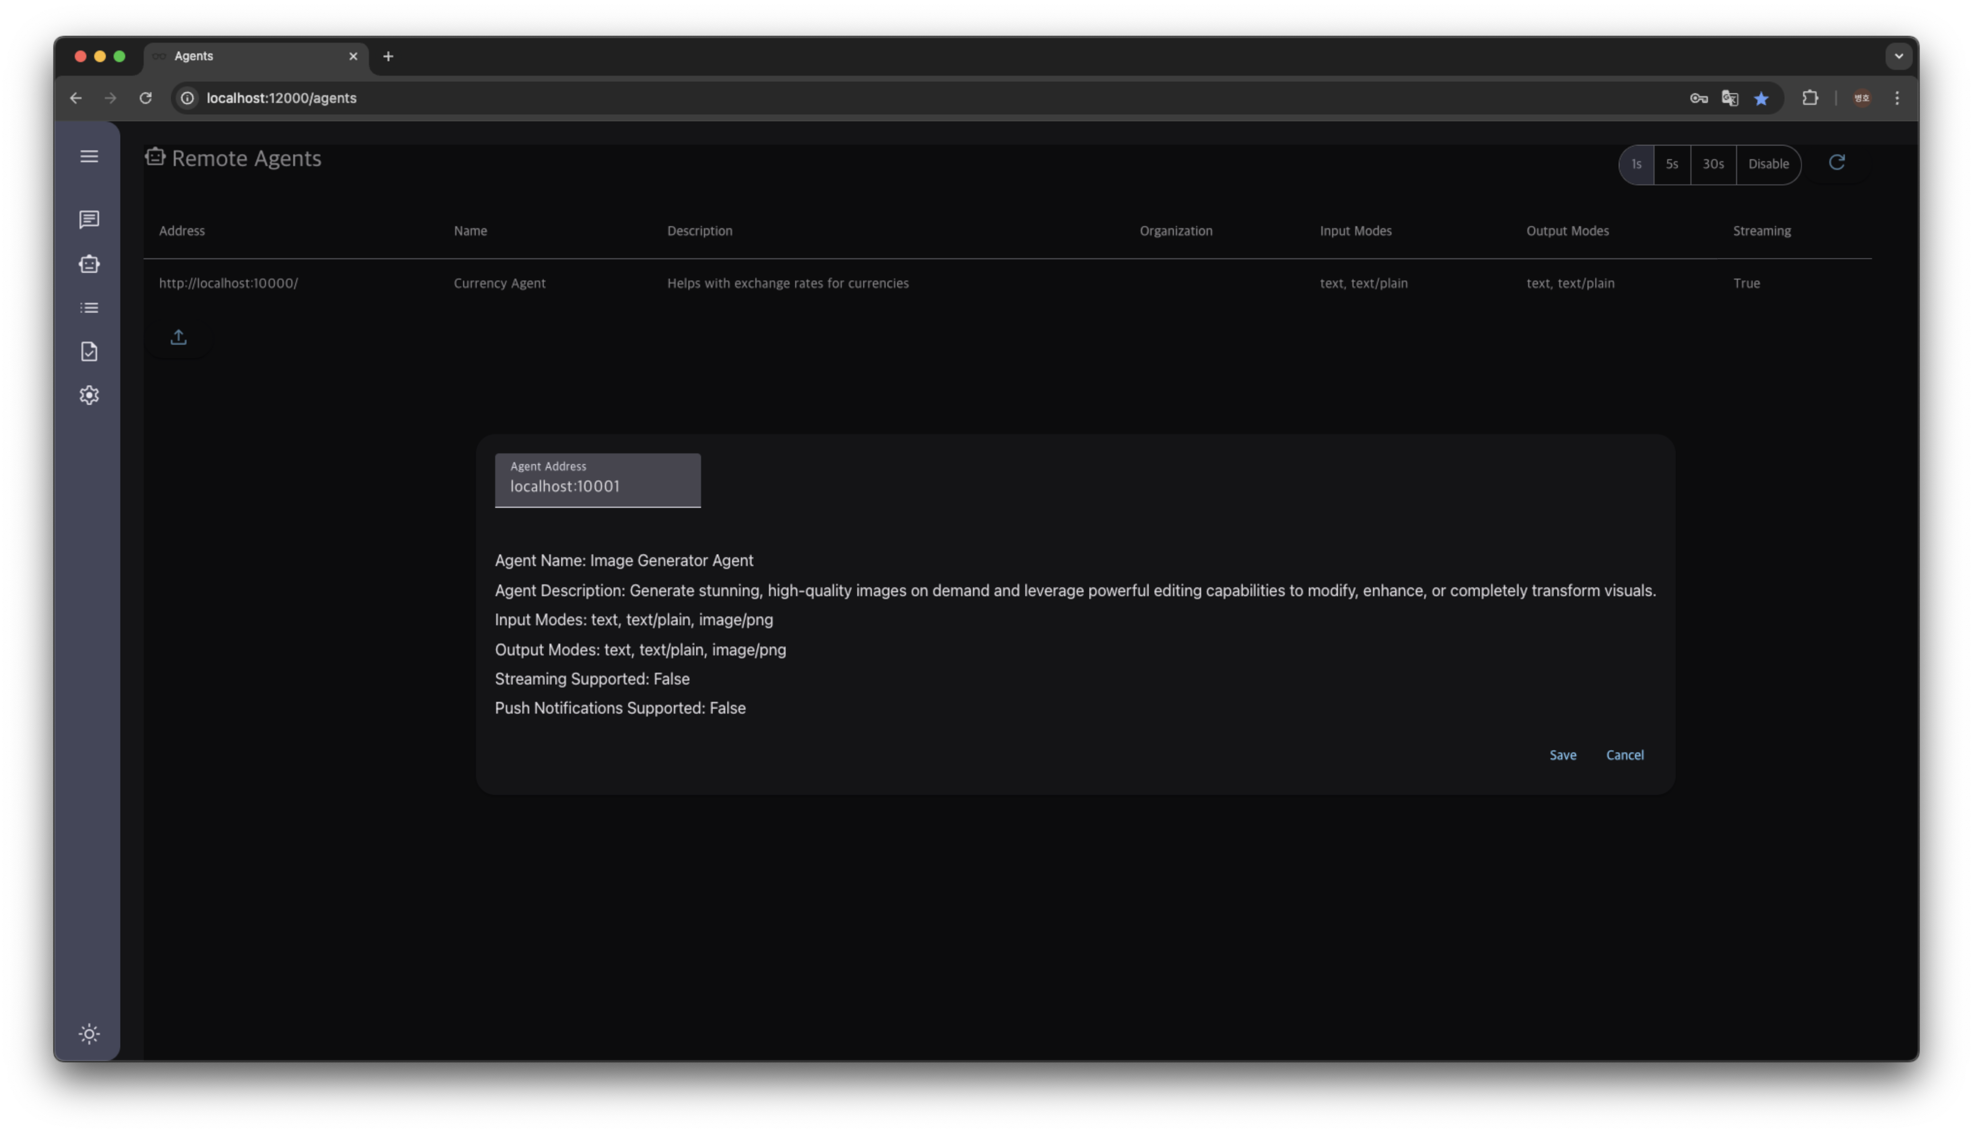Toggle light mode with the sun icon

tap(89, 1033)
